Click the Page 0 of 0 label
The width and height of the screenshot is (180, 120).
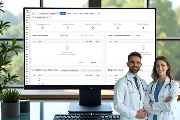pyautogui.click(x=93, y=62)
